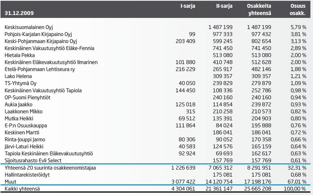Select the Hallintarekisteröidyt row label
The height and width of the screenshot is (195, 313).
click(27, 175)
